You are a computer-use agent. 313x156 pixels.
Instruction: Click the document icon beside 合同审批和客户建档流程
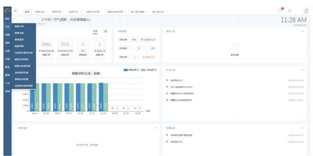click(167, 135)
